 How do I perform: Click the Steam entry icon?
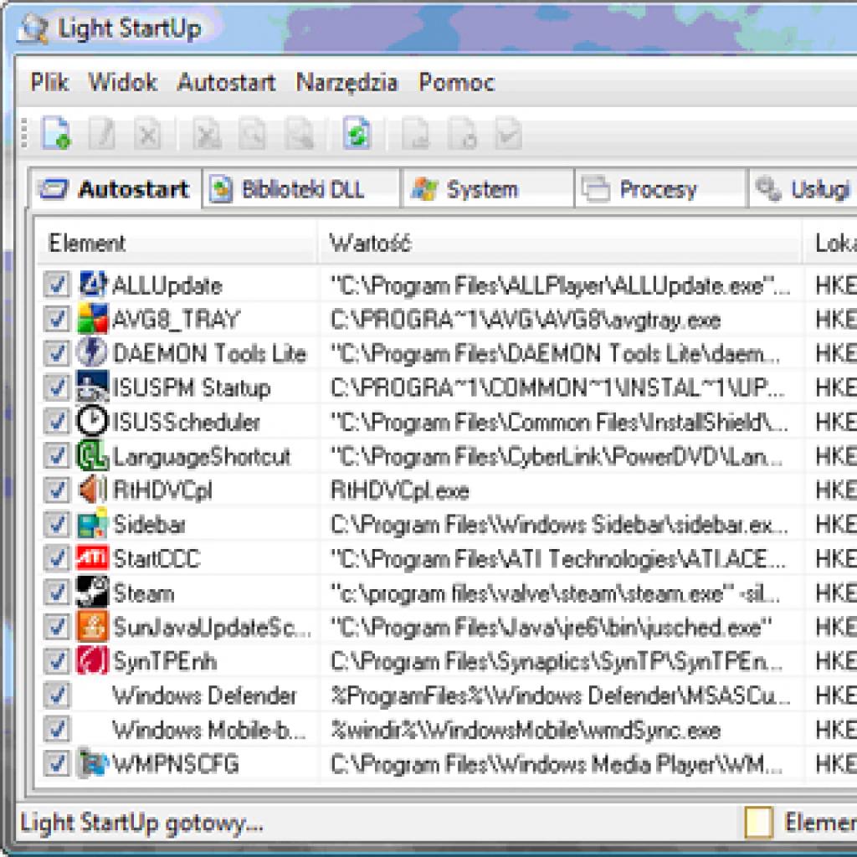(92, 592)
